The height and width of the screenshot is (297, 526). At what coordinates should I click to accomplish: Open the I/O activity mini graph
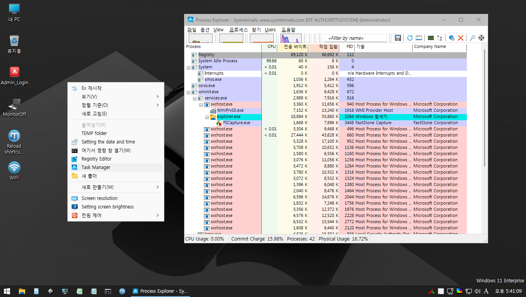(291, 38)
